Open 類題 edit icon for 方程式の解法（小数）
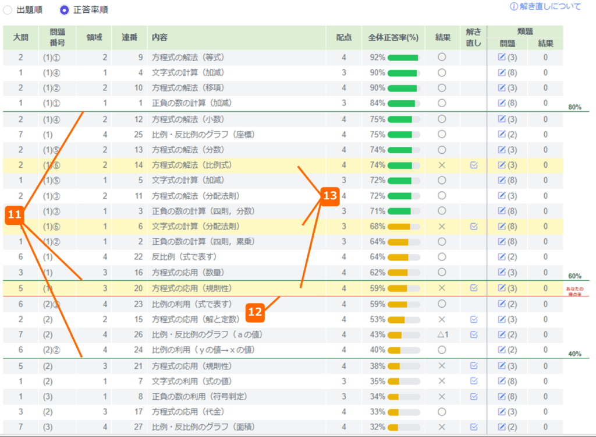 pos(502,119)
